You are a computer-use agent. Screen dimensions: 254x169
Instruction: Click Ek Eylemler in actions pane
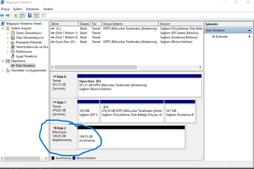(x=220, y=37)
